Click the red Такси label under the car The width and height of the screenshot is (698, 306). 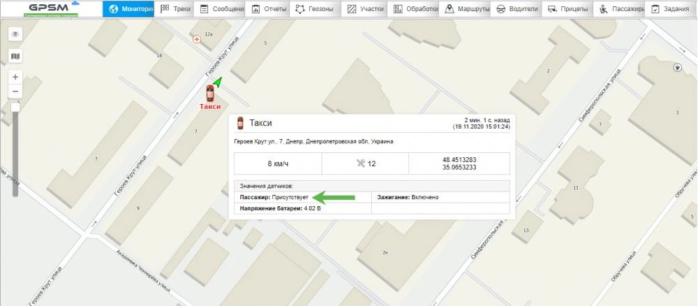210,106
